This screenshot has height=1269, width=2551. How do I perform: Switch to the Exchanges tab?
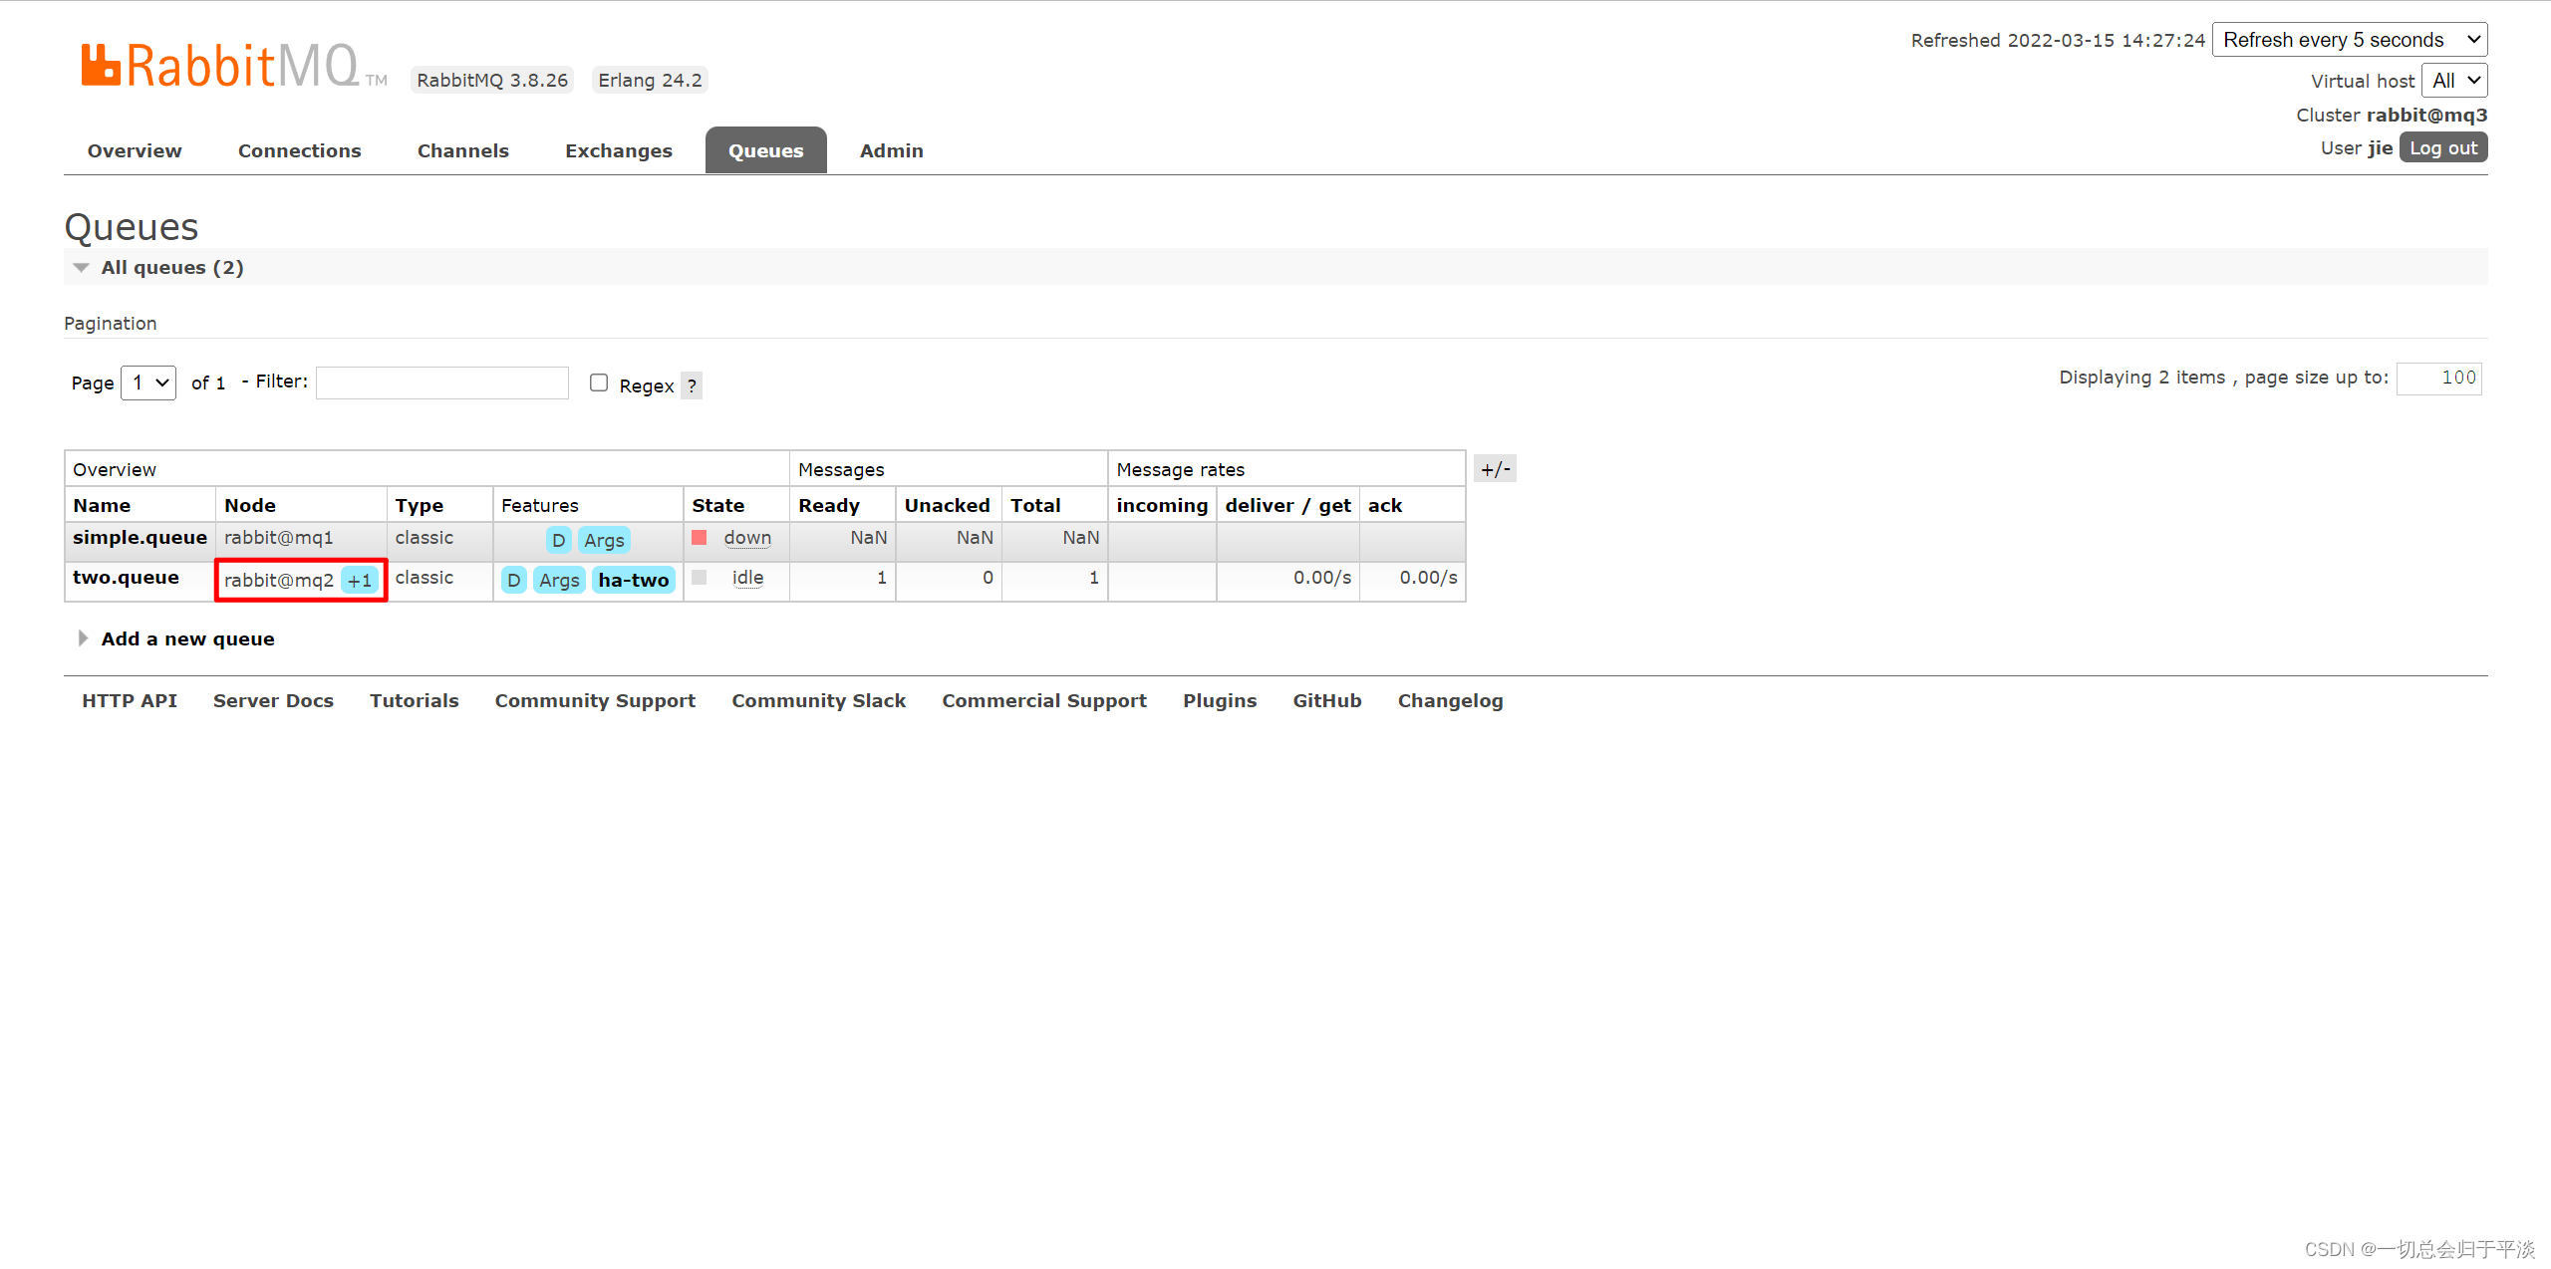point(618,150)
